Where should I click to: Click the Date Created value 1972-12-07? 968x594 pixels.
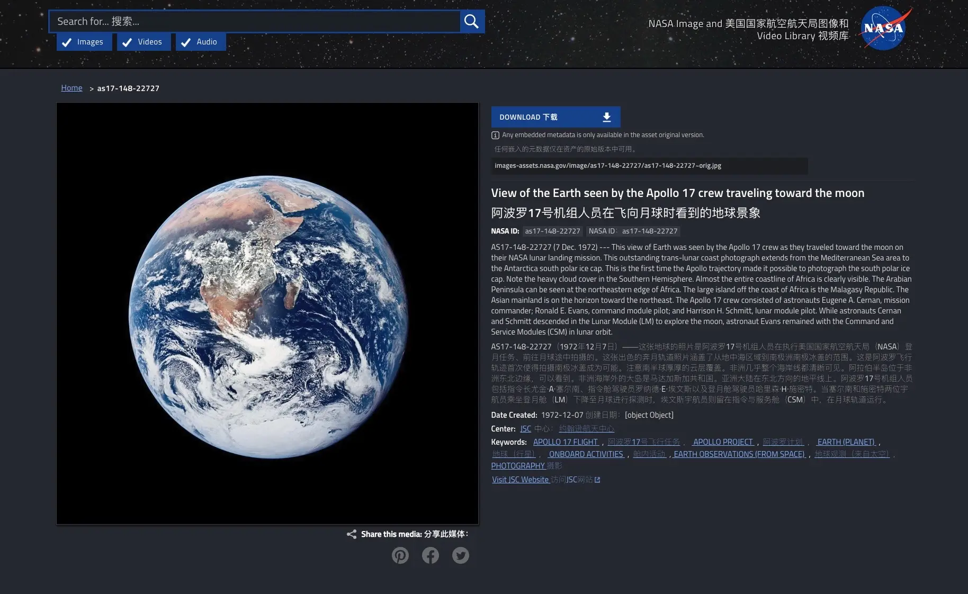[562, 415]
